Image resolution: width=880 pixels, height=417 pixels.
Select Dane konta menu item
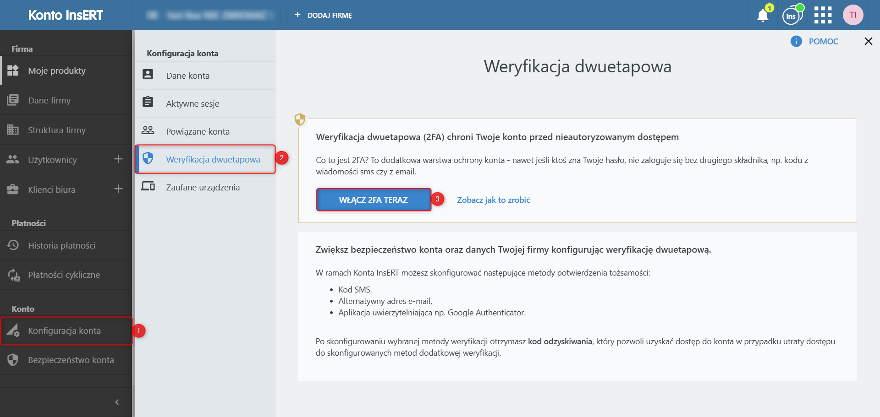click(x=205, y=76)
